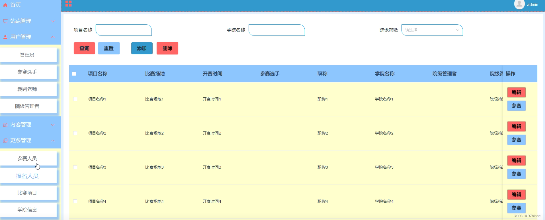The image size is (545, 220).
Task: Click the 比赛场地3 cell
Action: (x=154, y=167)
